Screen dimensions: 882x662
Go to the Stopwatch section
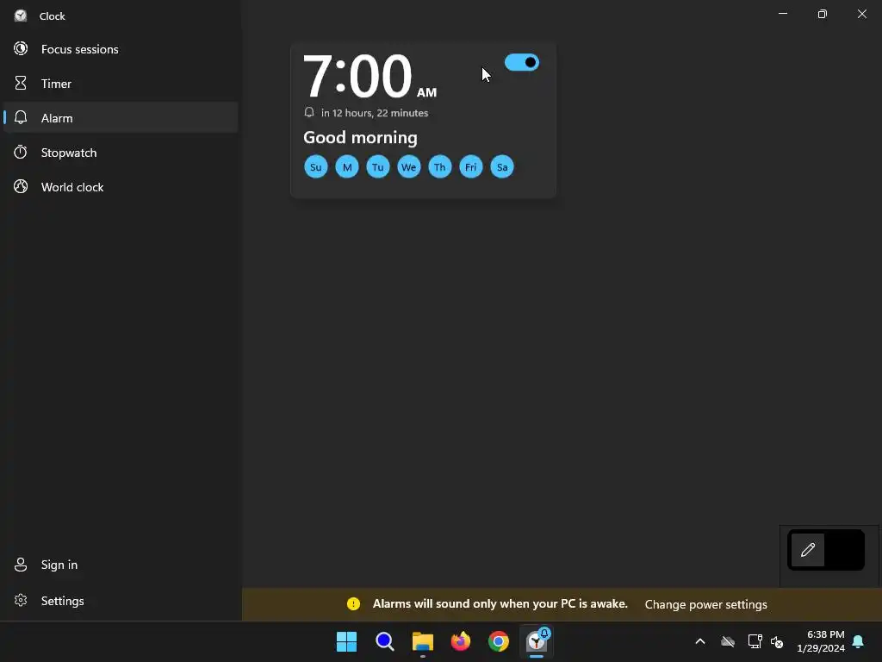(121, 153)
